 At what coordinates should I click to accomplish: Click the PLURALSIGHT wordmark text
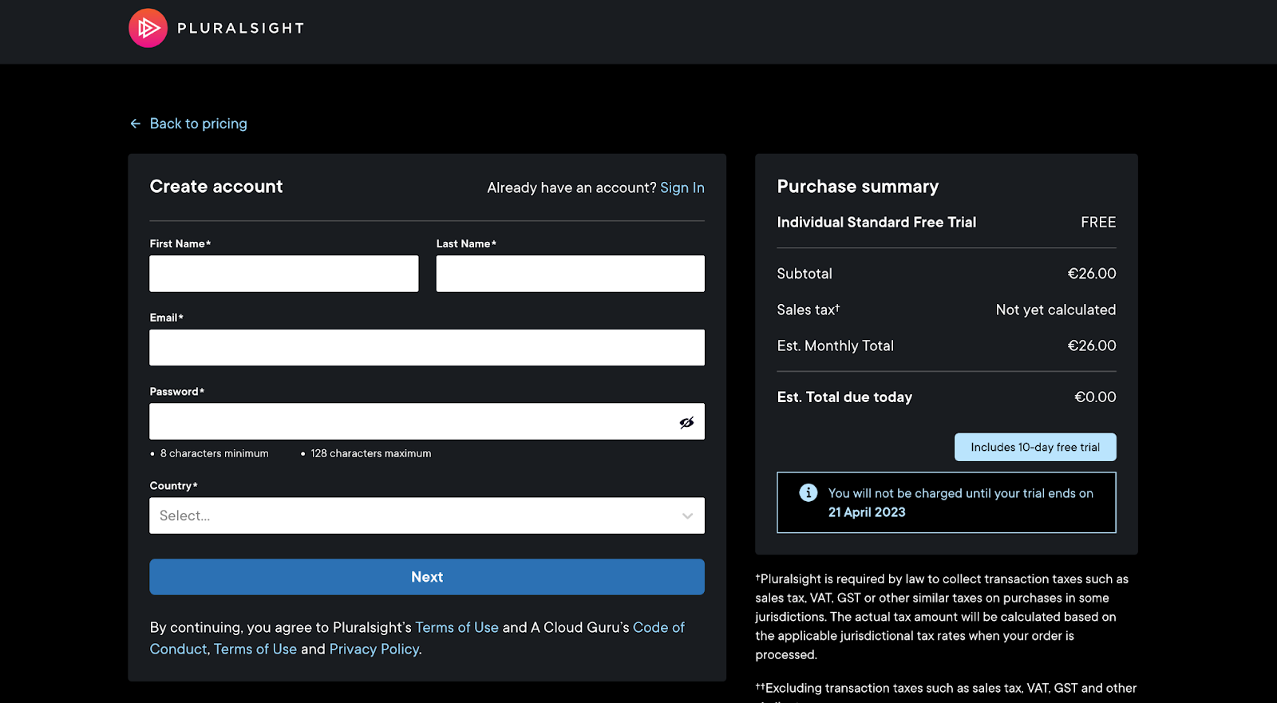(241, 29)
